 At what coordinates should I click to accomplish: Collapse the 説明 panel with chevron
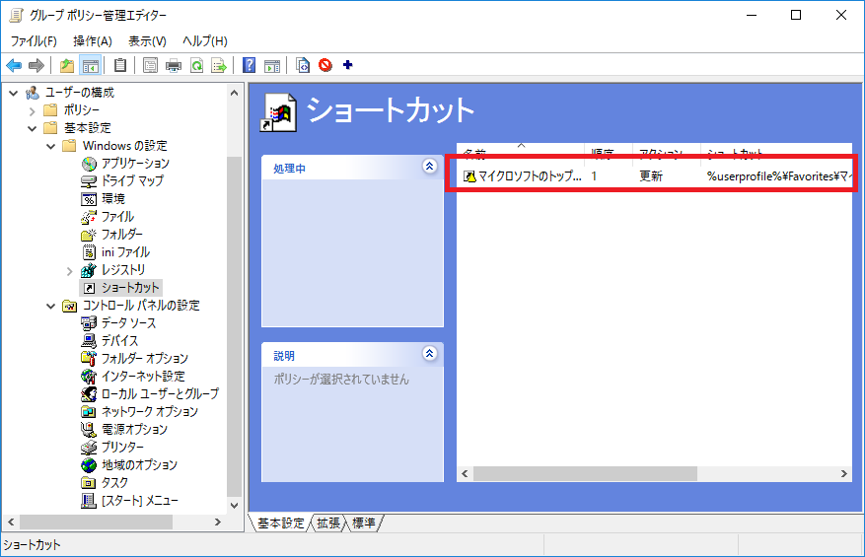[429, 354]
